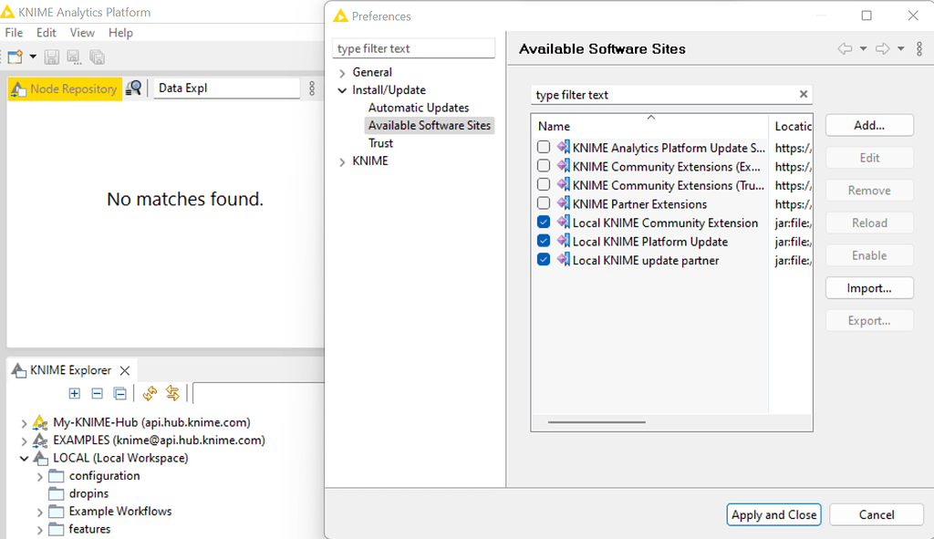Open a new workflow with the New toolbar icon
The image size is (934, 539).
pos(14,57)
